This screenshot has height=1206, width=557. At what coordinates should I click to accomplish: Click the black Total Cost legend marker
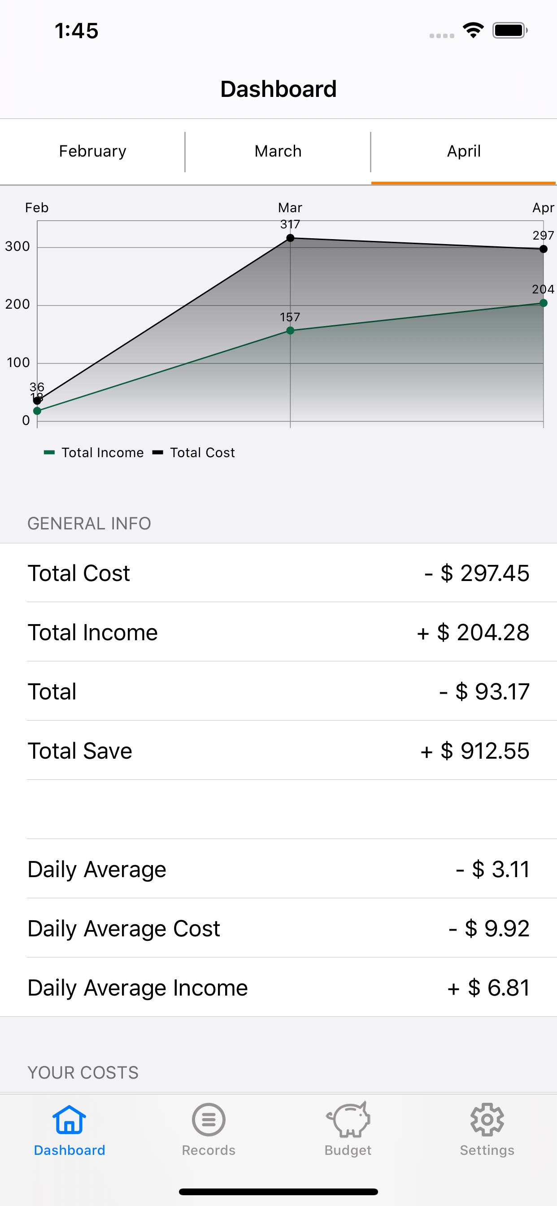coord(158,452)
